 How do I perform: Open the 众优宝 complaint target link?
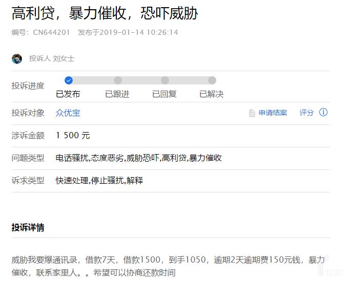pyautogui.click(x=68, y=113)
